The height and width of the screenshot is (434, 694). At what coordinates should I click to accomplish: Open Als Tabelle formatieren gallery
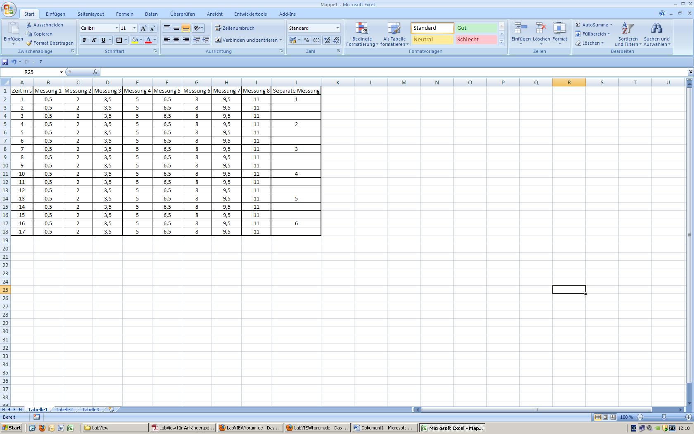click(x=394, y=34)
